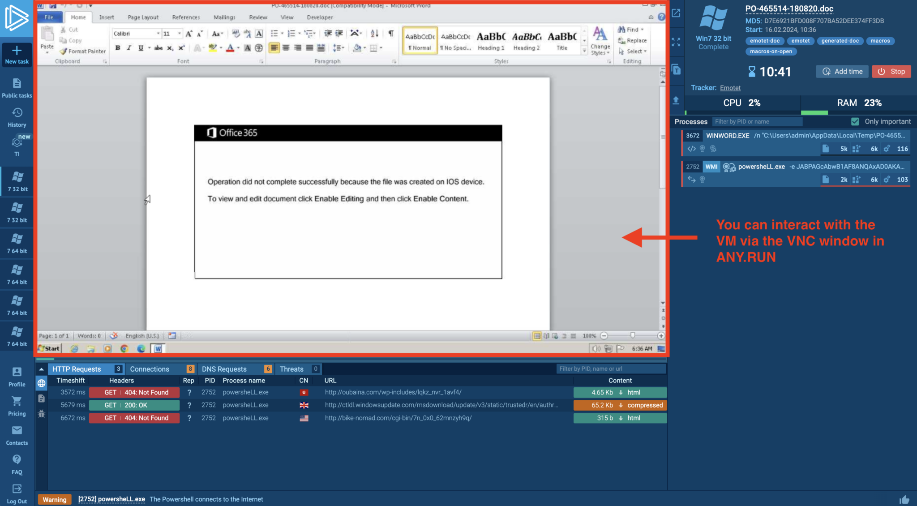Viewport: 917px width, 506px height.
Task: Click the Filter by PID or name field
Action: pos(757,121)
